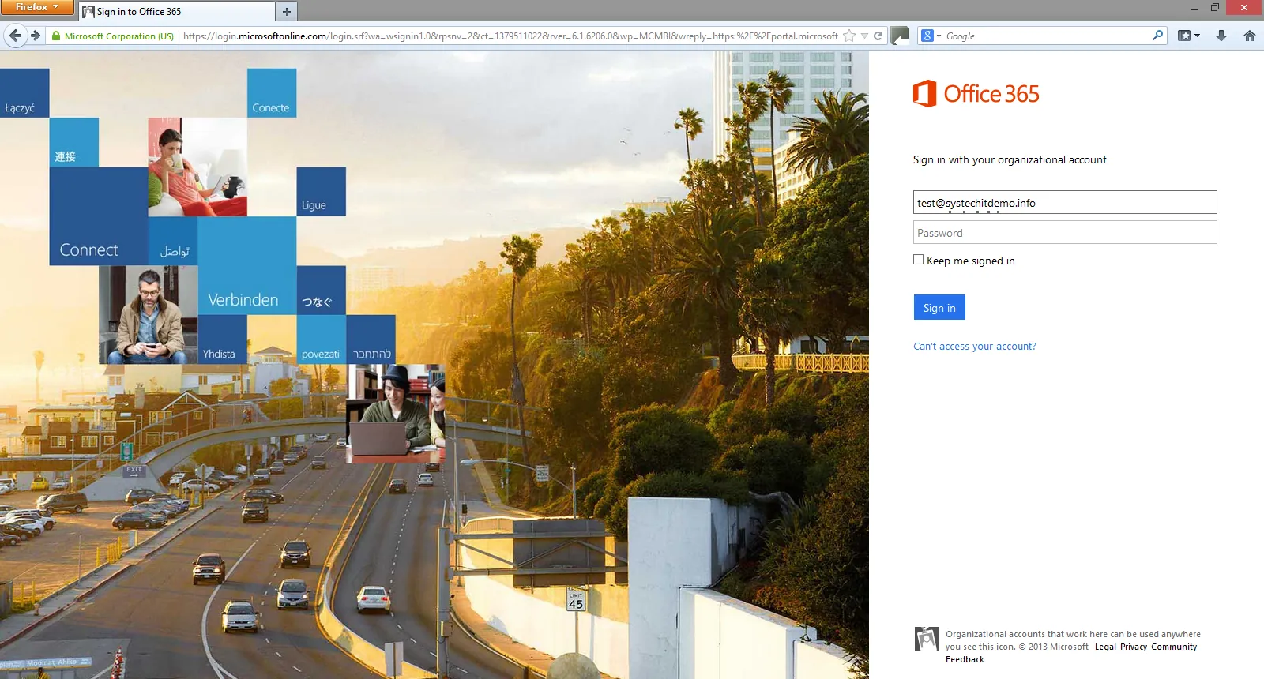Tick the Keep me signed in checkbox

coord(918,260)
